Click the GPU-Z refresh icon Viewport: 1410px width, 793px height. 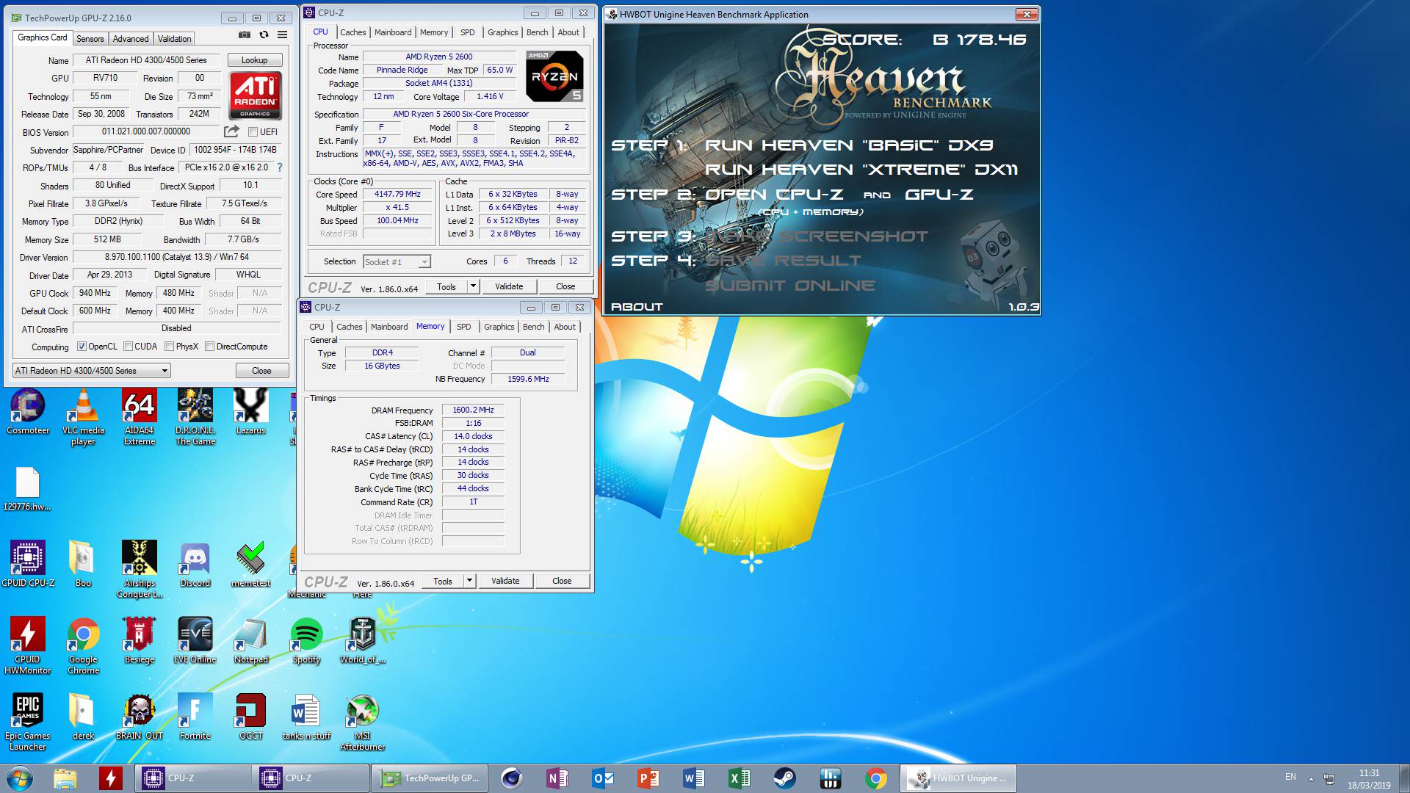pos(264,35)
